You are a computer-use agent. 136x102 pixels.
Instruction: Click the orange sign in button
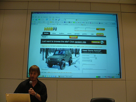point(100,29)
